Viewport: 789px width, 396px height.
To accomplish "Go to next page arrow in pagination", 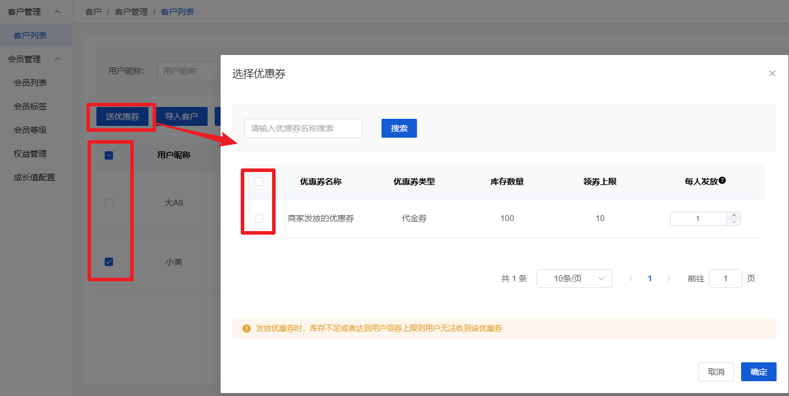I will tap(669, 278).
